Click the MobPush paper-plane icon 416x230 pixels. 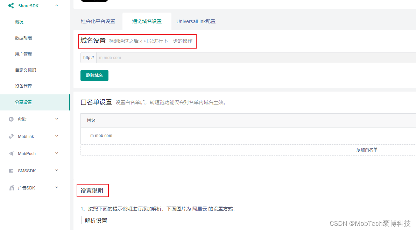11,153
